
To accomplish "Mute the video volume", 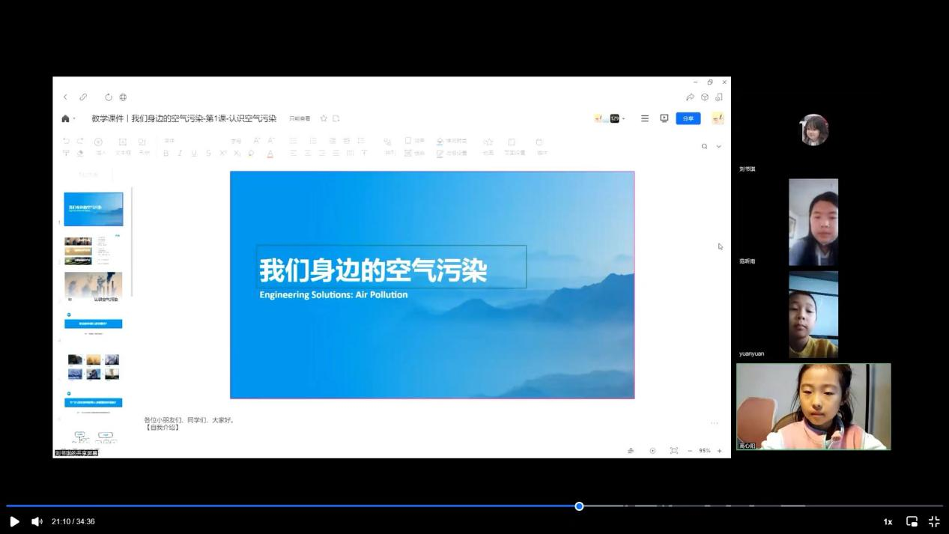I will tap(37, 521).
